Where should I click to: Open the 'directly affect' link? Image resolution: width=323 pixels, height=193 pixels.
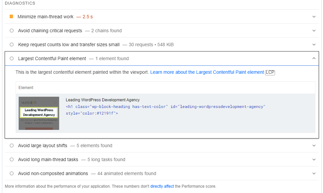(162, 186)
